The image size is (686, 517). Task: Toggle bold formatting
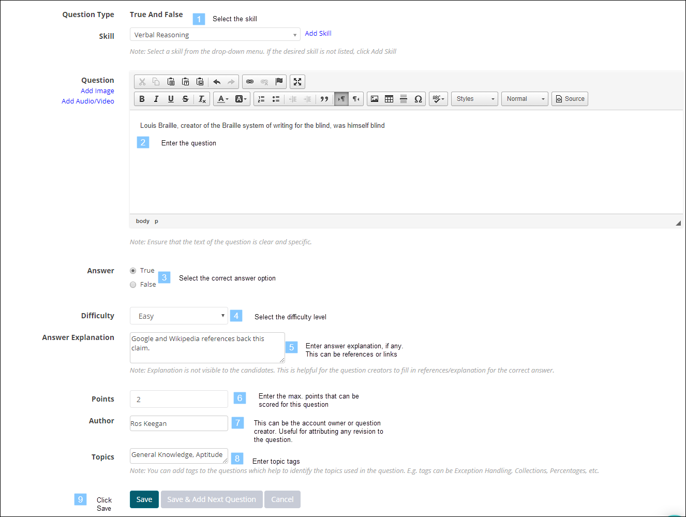(x=142, y=99)
